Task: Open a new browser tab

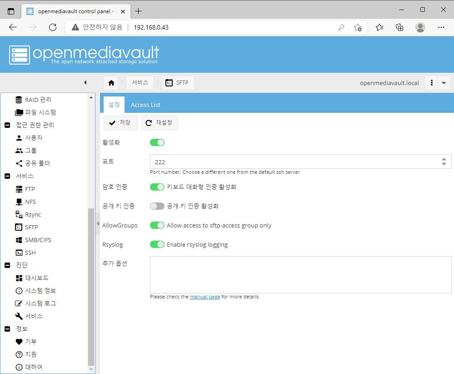Action: [139, 11]
